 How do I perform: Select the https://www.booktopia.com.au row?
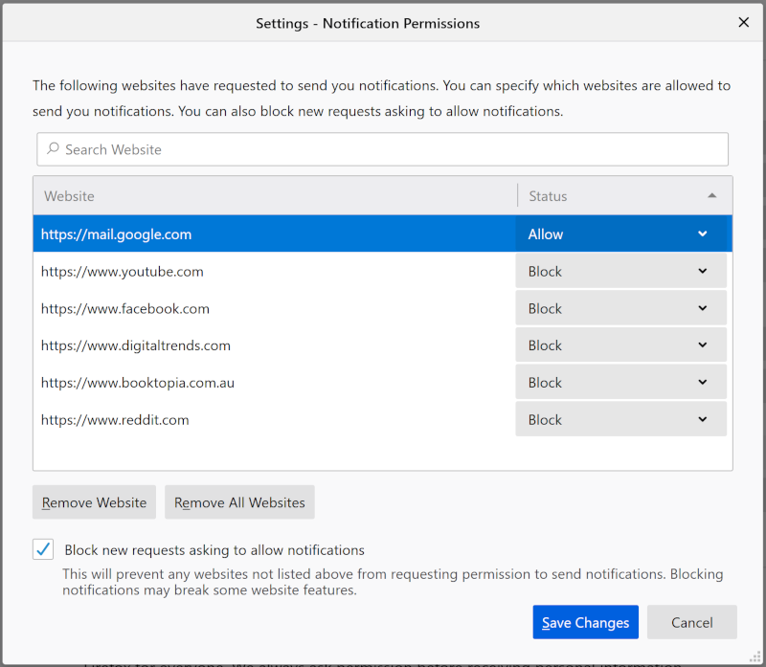(138, 383)
